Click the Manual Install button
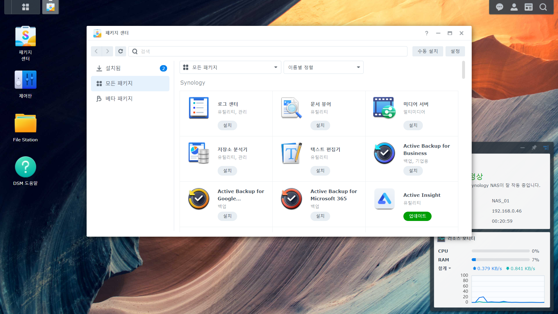This screenshot has width=558, height=314. point(428,51)
